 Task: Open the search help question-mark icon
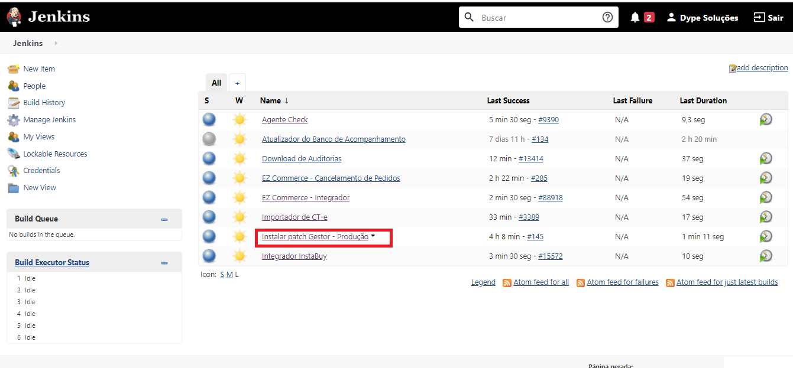(x=607, y=17)
